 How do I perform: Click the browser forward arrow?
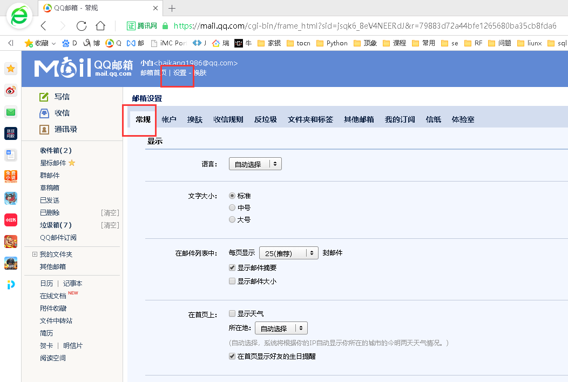point(63,26)
